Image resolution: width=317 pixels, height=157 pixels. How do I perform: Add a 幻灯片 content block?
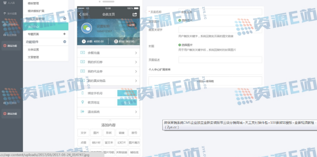[x=121, y=143]
